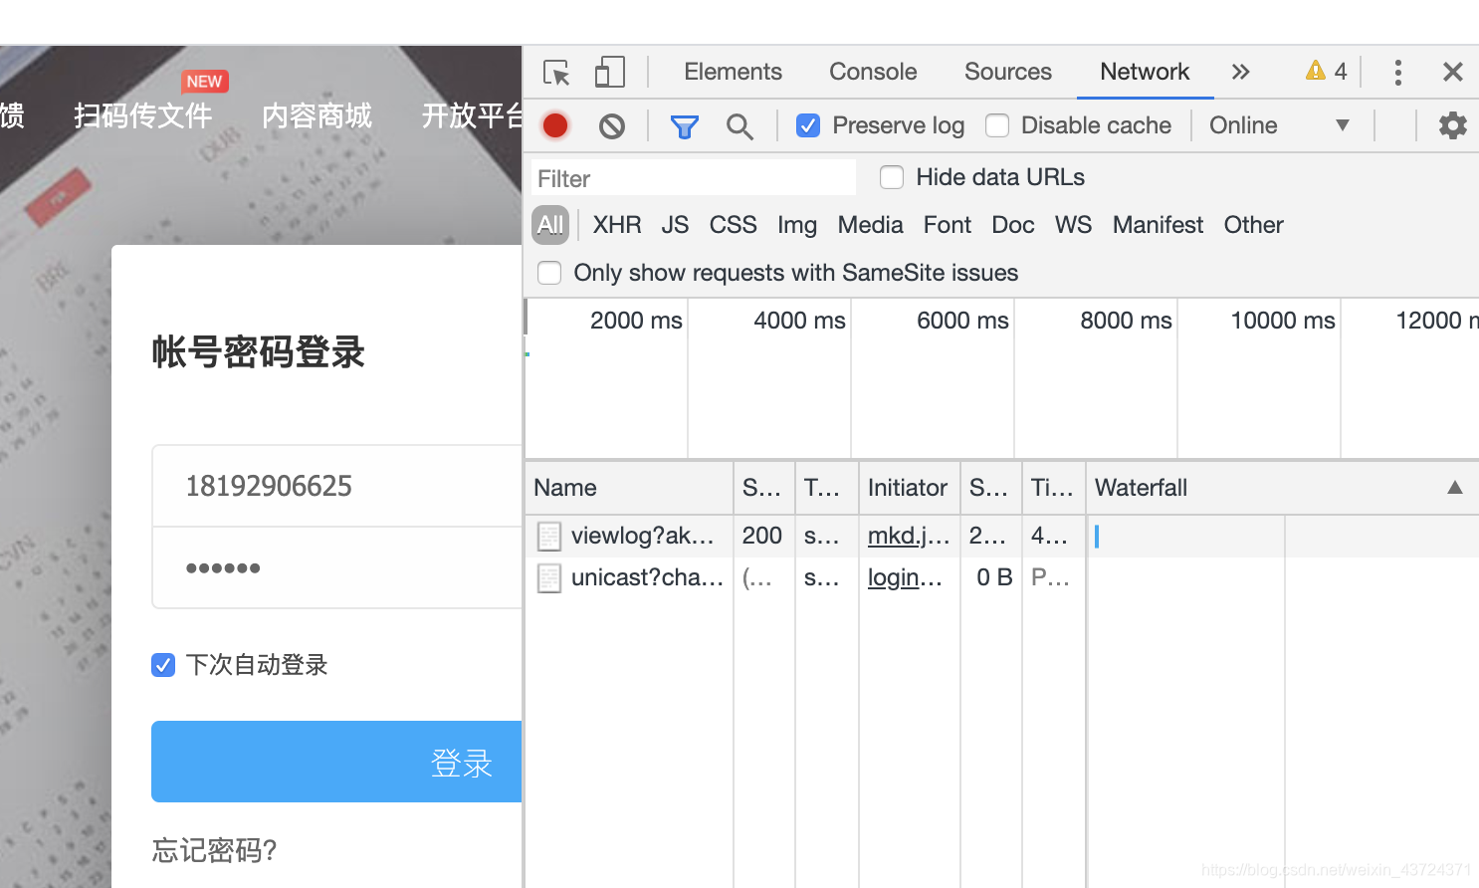Click the unicast request file icon

coord(549,578)
